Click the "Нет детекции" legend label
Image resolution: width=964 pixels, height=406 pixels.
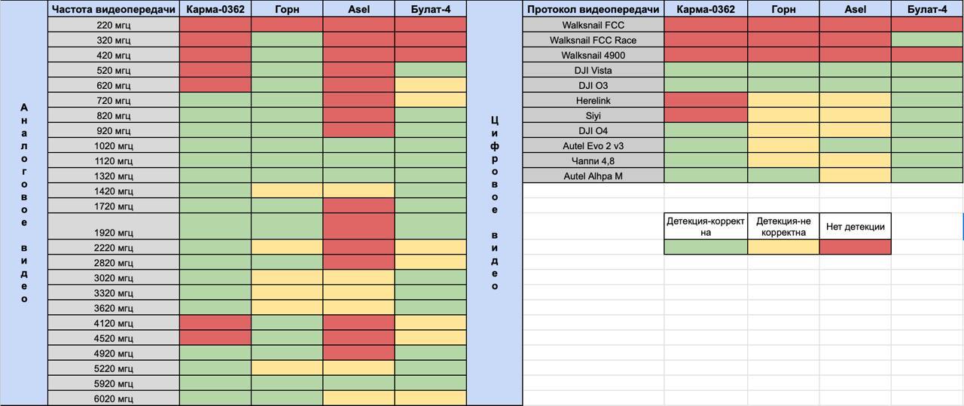(x=855, y=226)
